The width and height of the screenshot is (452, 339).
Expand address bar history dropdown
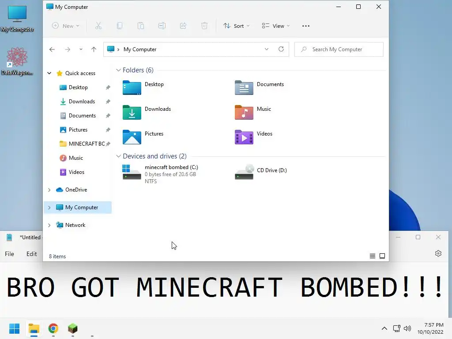click(267, 49)
